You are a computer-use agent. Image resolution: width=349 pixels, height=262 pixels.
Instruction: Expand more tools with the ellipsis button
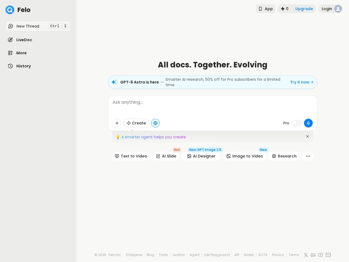coord(308,156)
